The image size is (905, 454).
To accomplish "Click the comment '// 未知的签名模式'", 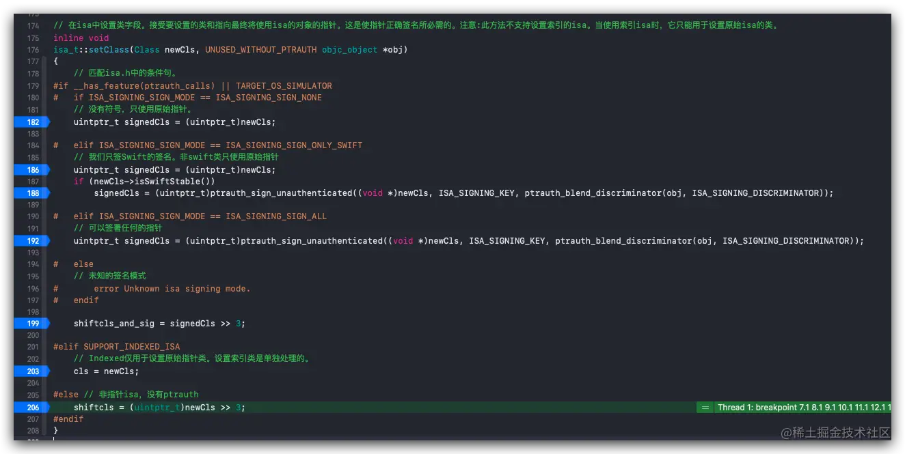I will point(110,276).
